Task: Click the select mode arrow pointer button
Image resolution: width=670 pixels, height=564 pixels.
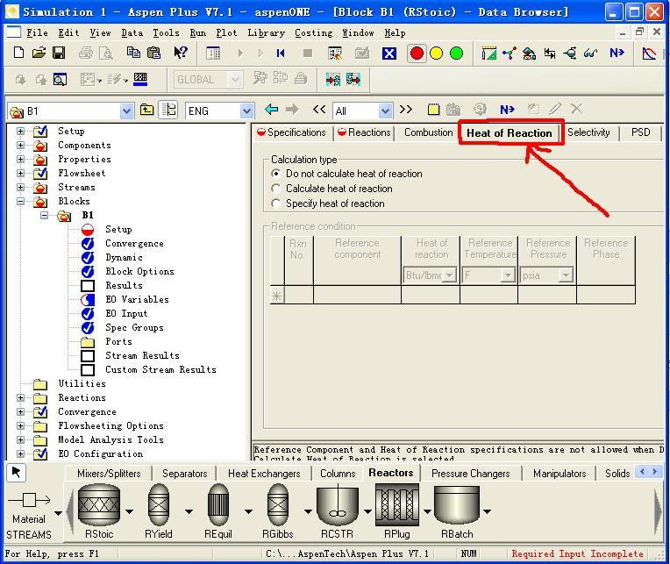Action: pyautogui.click(x=17, y=472)
